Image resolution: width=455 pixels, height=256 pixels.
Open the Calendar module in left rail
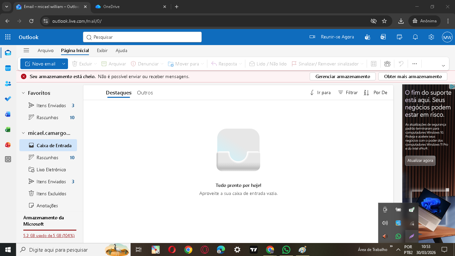8,68
